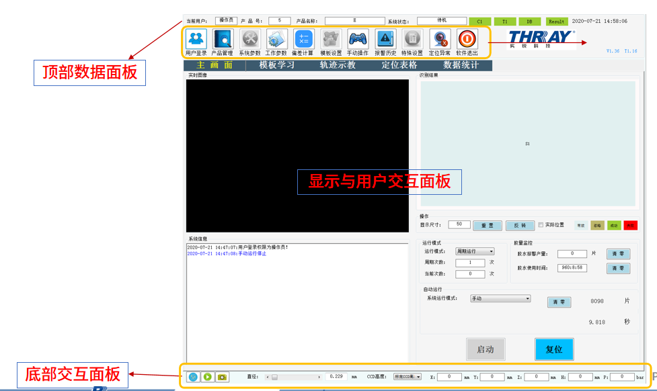Viewport: 657px width, 391px height.
Task: Click the 系统参数 system parameters icon
Action: tap(249, 39)
